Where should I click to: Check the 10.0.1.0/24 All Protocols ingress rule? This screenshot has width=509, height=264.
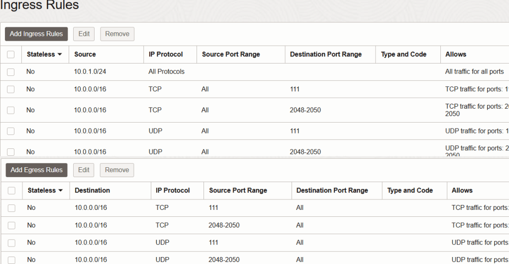click(11, 72)
